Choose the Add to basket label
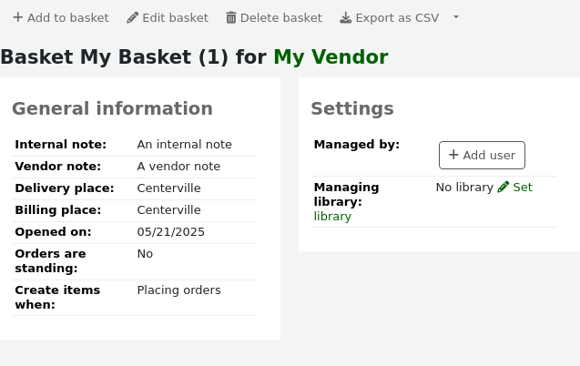Viewport: 580px width, 366px height. (x=68, y=17)
